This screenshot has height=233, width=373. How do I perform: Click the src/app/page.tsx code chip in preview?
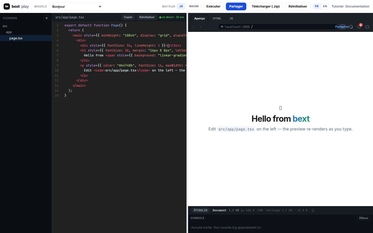point(236,129)
